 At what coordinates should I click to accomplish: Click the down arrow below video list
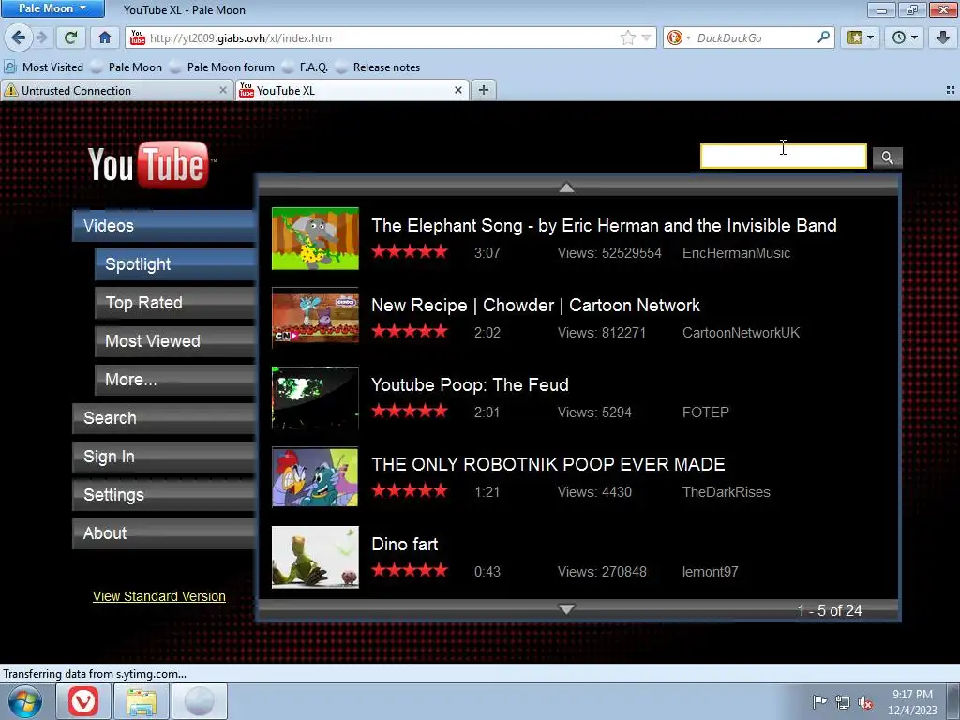pos(566,608)
